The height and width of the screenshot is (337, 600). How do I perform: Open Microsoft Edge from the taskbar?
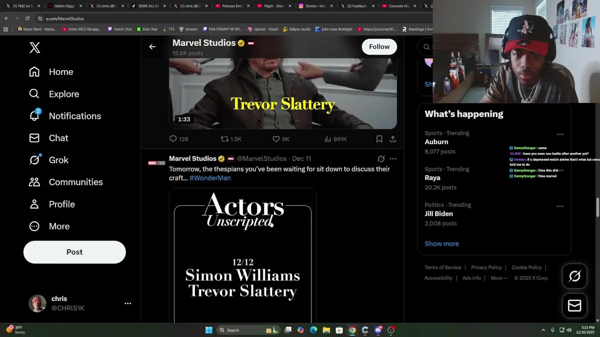[314, 330]
